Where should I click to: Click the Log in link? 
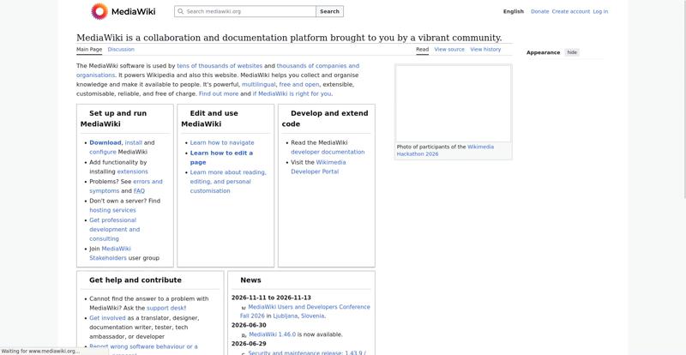(600, 12)
